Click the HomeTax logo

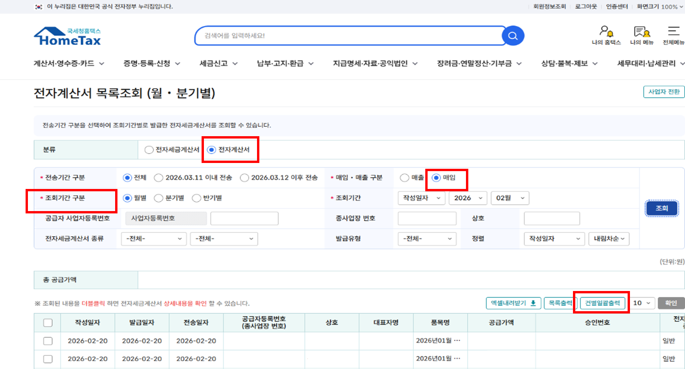point(67,36)
